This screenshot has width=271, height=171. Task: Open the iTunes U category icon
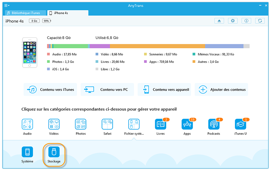coord(240,124)
